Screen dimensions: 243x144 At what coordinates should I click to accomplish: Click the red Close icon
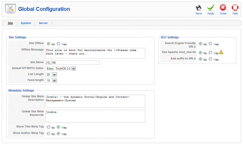[x=223, y=7]
